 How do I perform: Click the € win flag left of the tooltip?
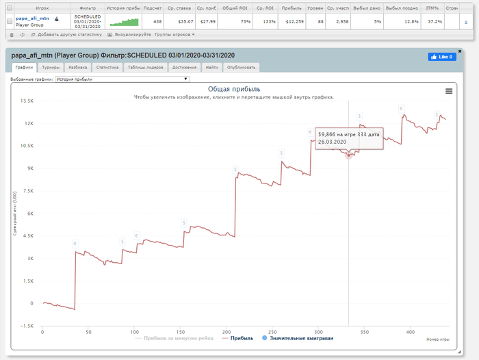click(311, 133)
